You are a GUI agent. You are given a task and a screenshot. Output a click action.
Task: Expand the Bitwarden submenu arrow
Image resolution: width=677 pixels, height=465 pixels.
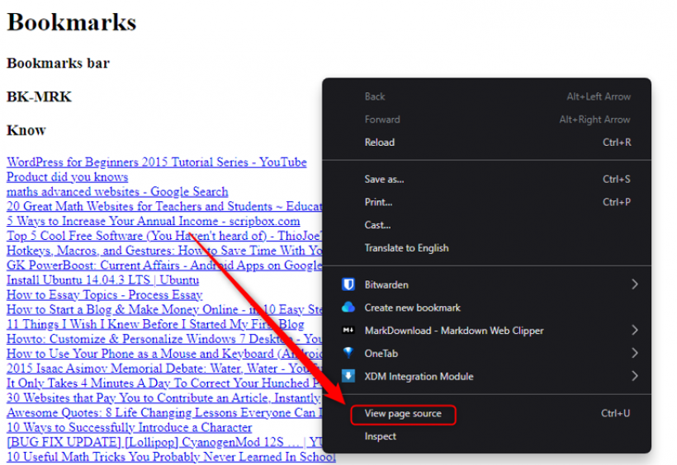(634, 284)
